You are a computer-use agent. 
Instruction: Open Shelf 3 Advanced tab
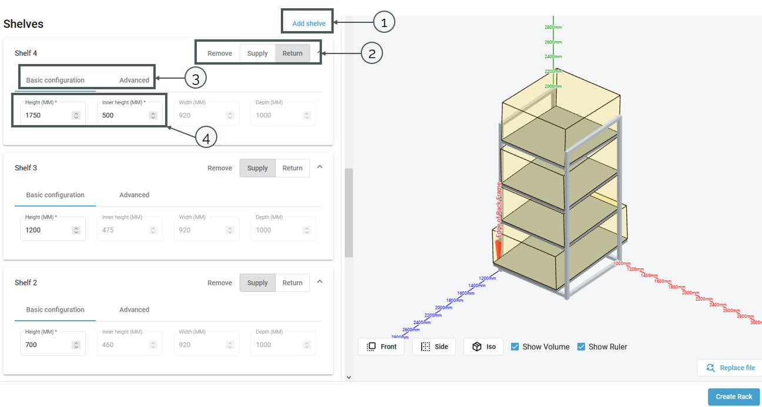click(135, 195)
